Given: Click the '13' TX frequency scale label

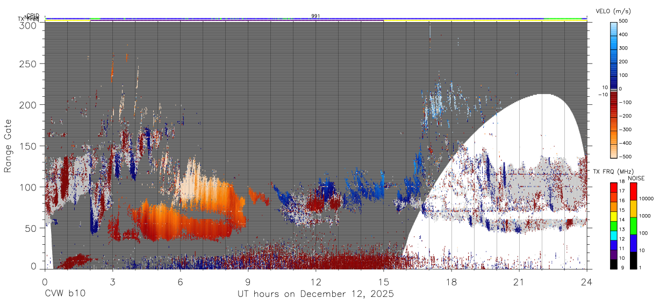Looking at the screenshot, I should pos(622,230).
